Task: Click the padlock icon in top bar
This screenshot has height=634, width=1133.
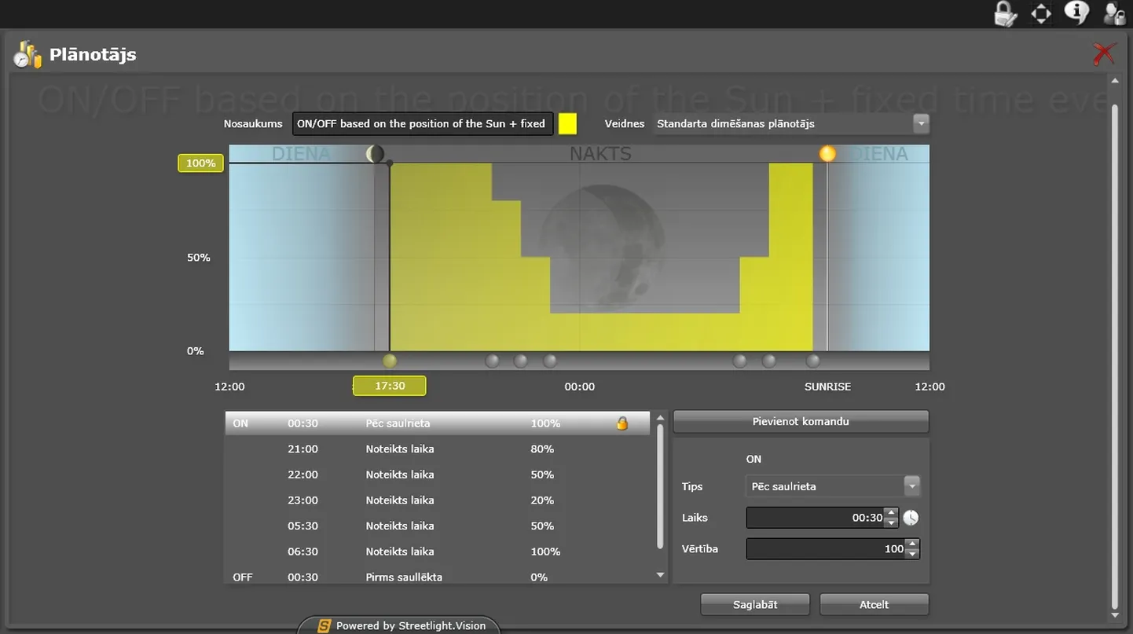Action: pos(1005,13)
